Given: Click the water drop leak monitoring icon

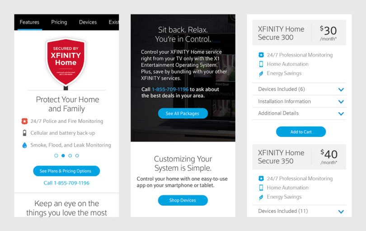Looking at the screenshot, I should (24, 145).
